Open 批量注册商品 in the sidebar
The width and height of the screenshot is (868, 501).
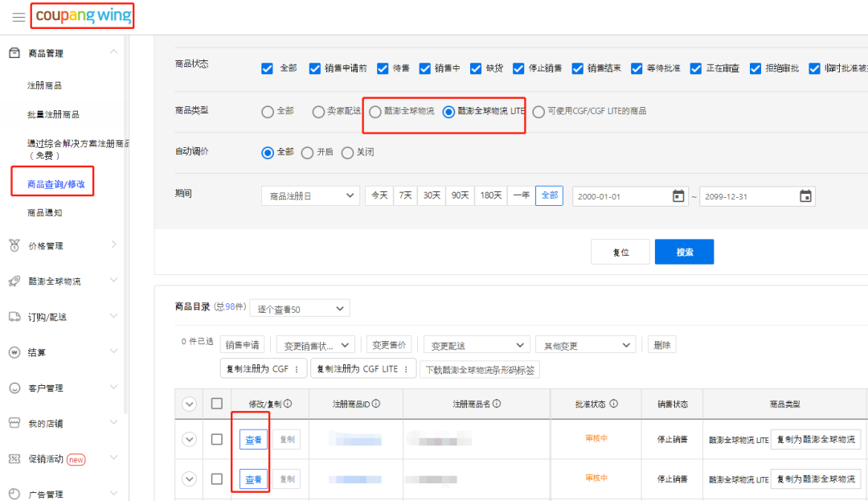53,114
